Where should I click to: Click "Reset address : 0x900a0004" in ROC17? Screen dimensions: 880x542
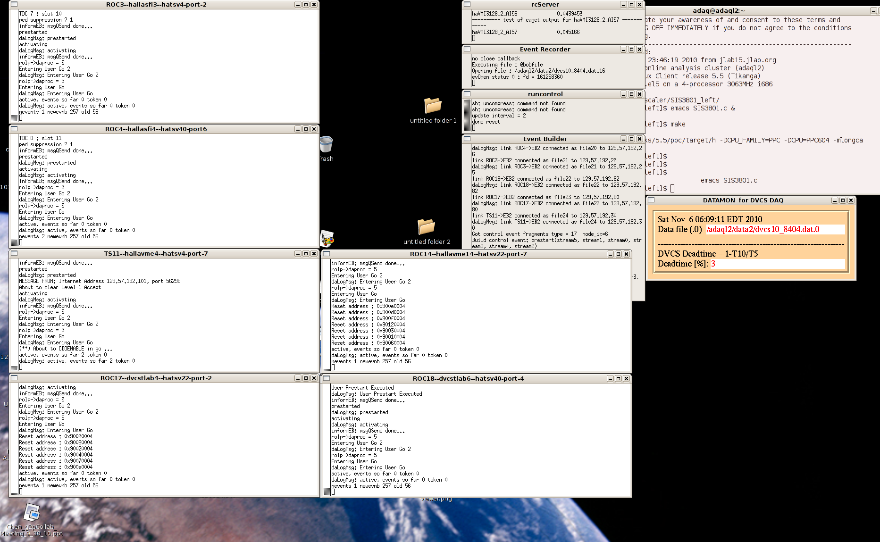pos(56,467)
